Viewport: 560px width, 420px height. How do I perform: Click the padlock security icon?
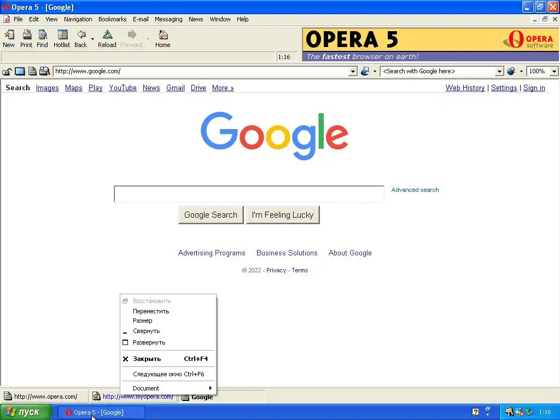click(x=7, y=72)
